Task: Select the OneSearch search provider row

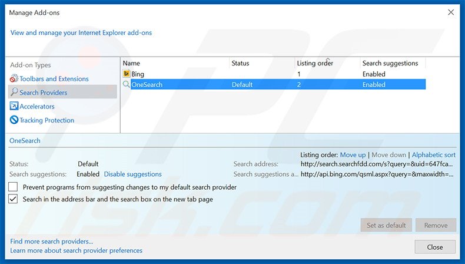Action: coord(274,84)
